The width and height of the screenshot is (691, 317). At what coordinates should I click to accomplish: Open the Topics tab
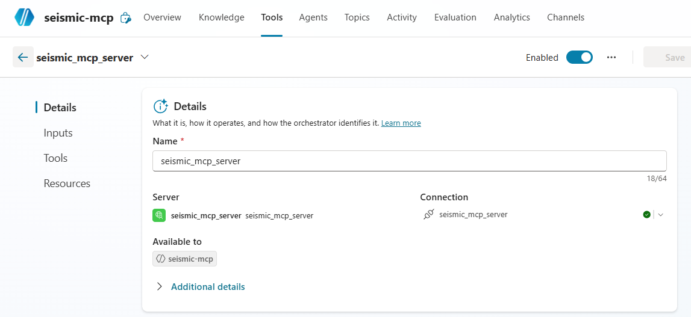[357, 17]
